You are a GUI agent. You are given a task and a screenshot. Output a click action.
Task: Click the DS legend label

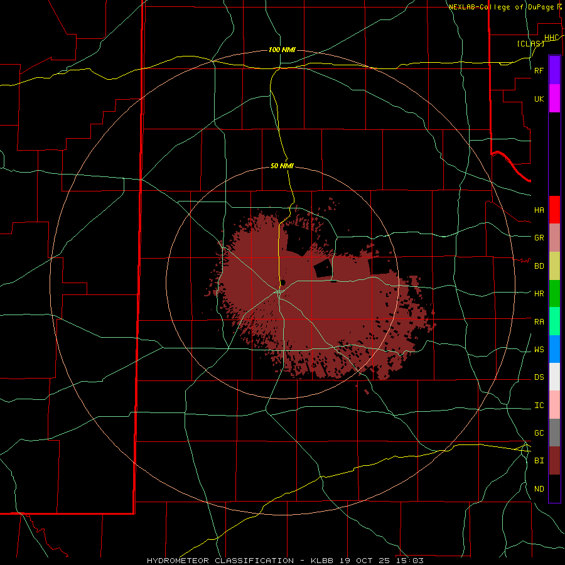539,377
